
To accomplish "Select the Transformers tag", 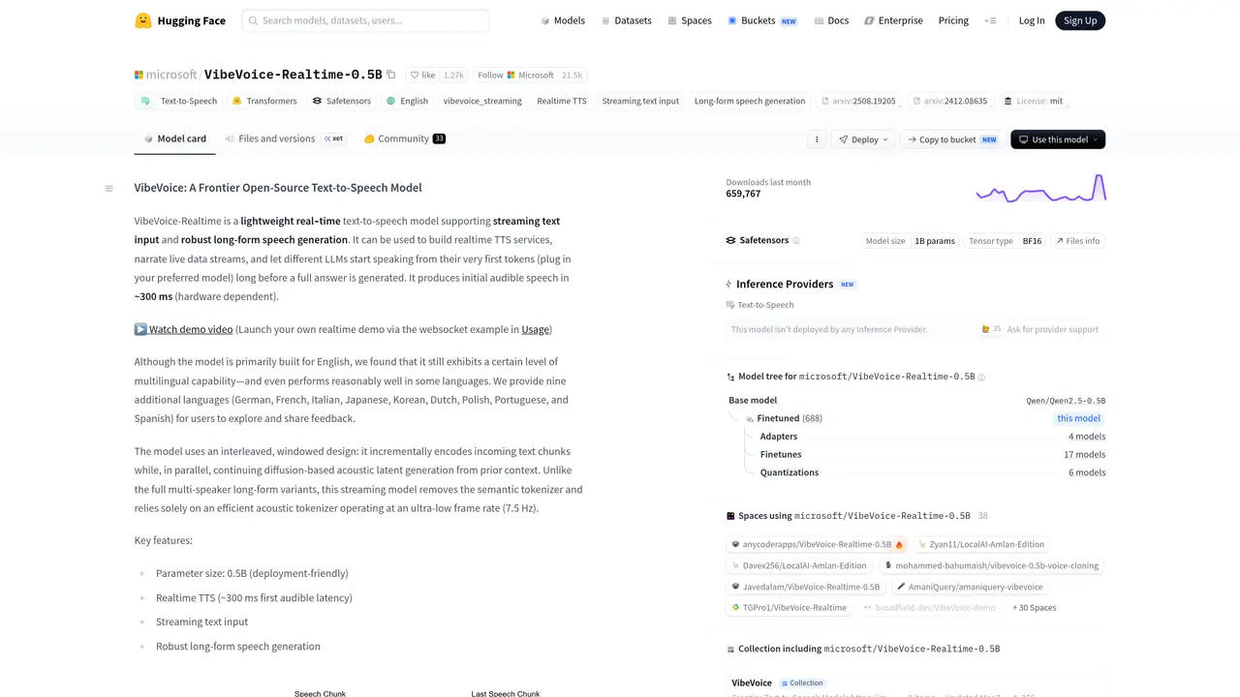I will [264, 101].
